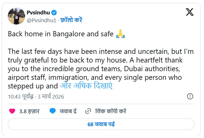Image resolution: width=204 pixels, height=138 pixels.
Task: Click the chain link copy icon
Action: point(88,111)
